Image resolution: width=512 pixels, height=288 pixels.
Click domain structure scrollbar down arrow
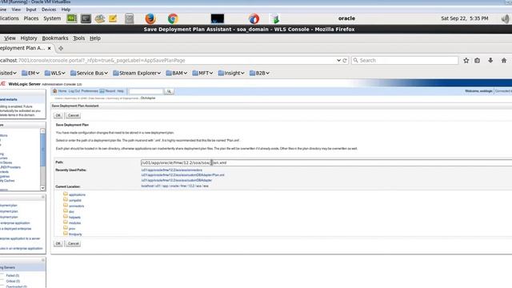point(42,188)
